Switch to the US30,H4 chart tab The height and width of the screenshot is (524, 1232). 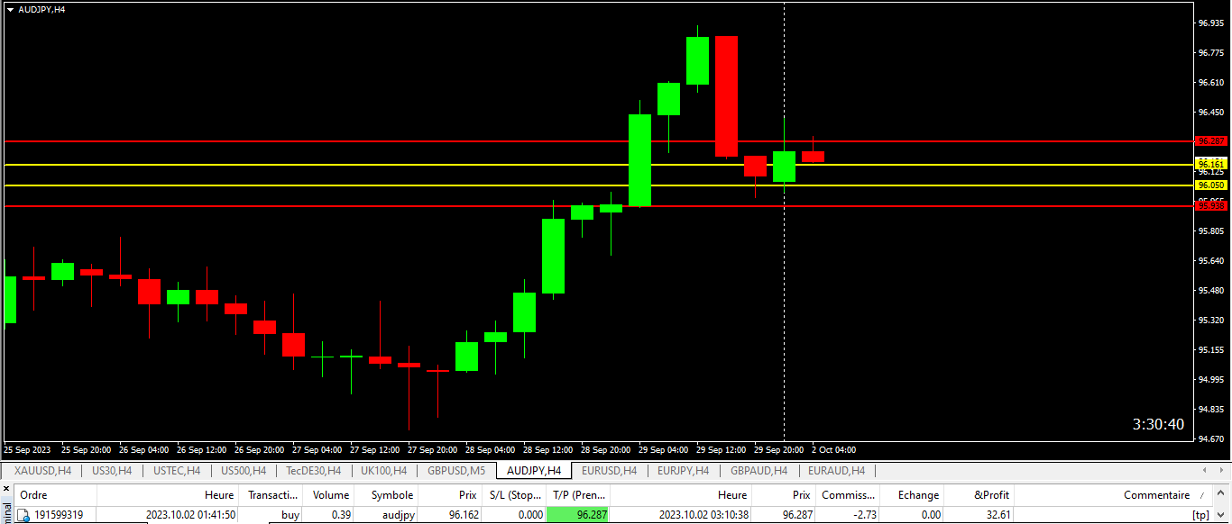click(x=112, y=471)
